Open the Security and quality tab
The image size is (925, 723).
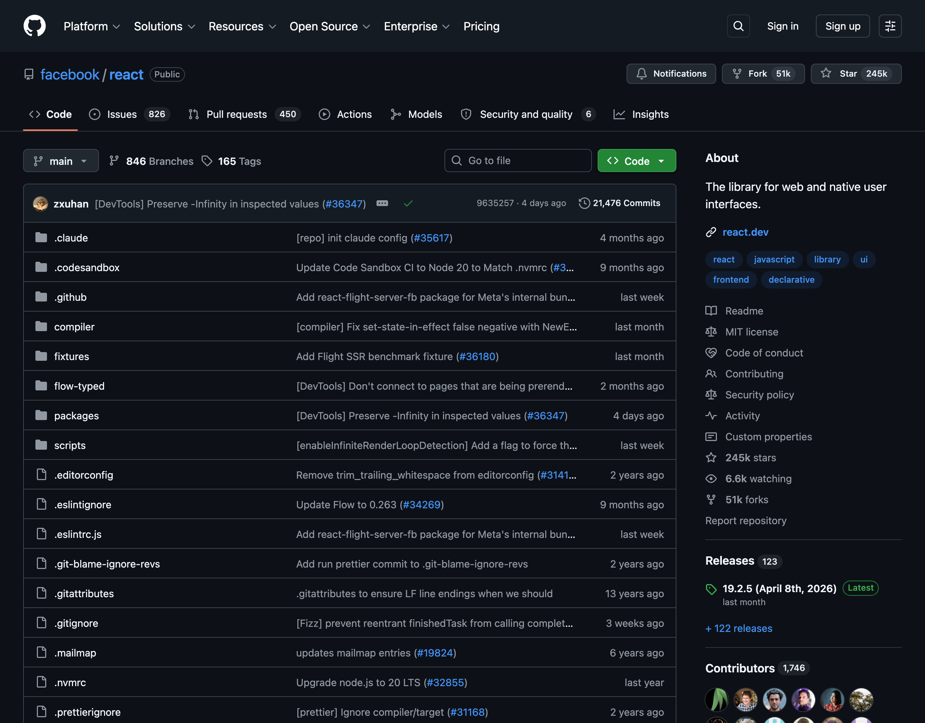[528, 115]
